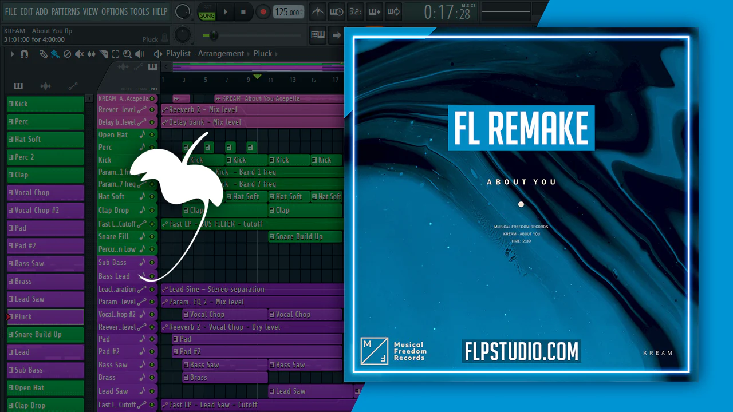This screenshot has height=412, width=733.
Task: Select the Draw pencil tool
Action: point(43,54)
